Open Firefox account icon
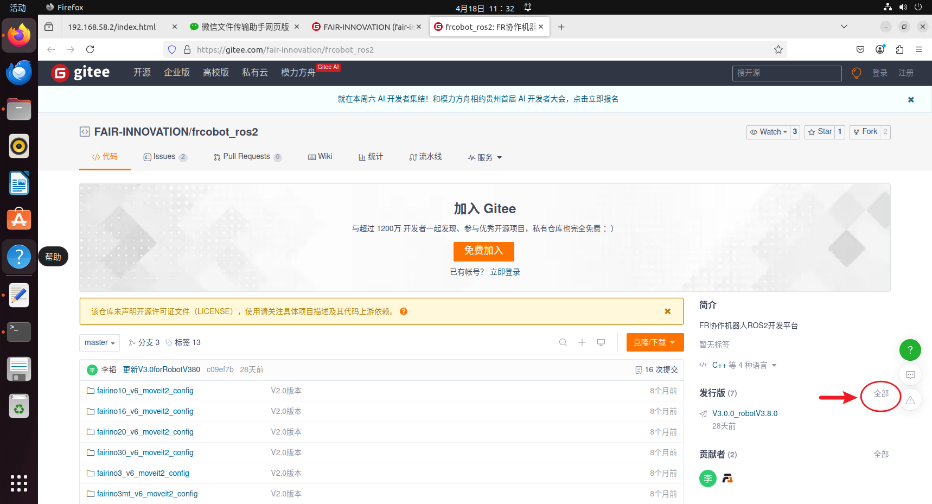This screenshot has height=504, width=932. 880,49
